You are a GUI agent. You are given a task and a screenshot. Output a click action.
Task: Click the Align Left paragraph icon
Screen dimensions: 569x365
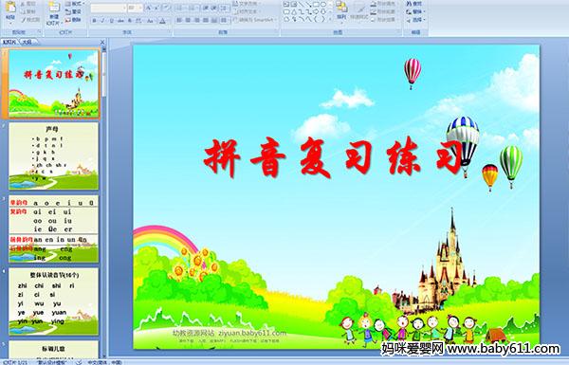179,20
